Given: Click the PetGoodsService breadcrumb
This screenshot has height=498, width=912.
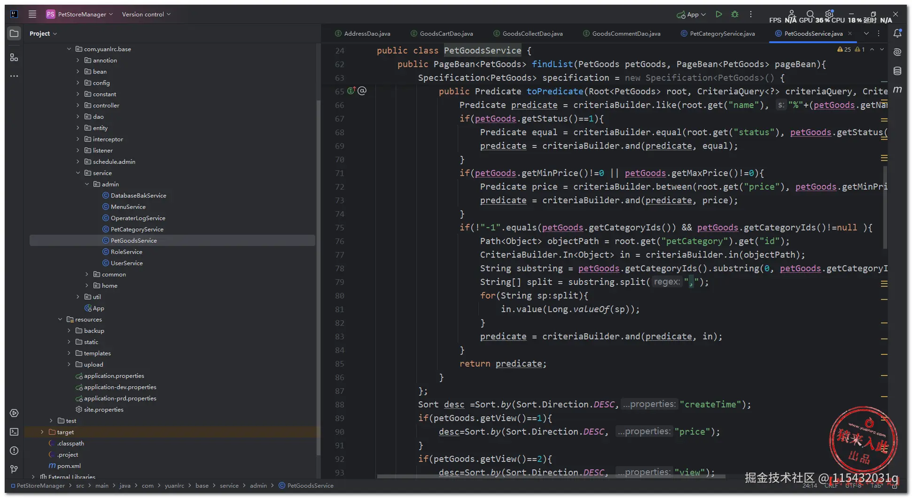Looking at the screenshot, I should [306, 486].
